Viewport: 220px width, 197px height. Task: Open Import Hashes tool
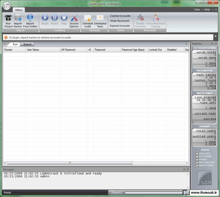click(x=18, y=21)
